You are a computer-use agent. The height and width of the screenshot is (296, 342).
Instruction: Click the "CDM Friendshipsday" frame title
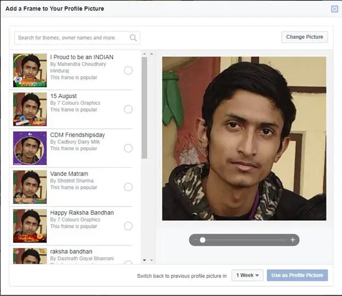[78, 135]
